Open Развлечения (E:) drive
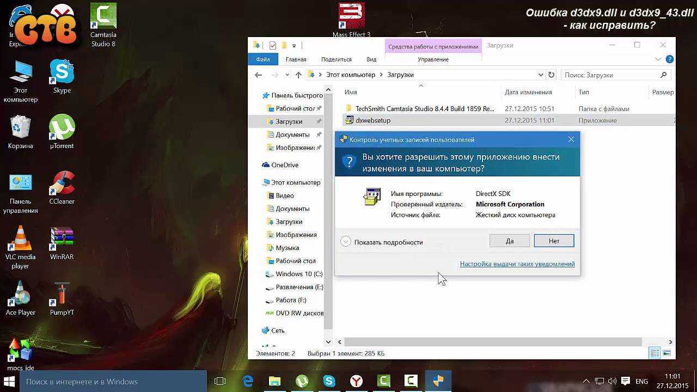This screenshot has width=697, height=392. click(x=299, y=287)
